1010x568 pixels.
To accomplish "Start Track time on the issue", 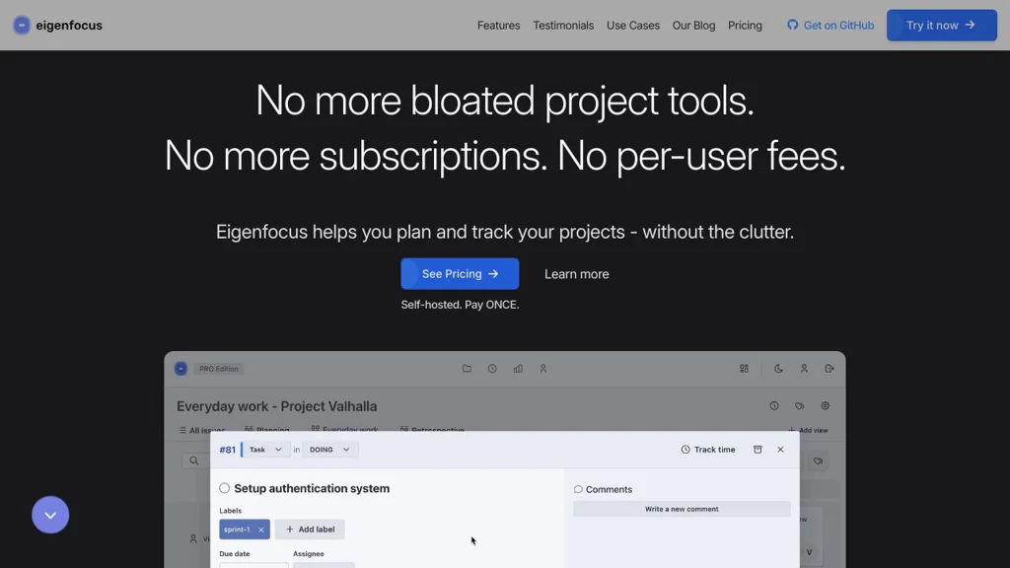I will [x=708, y=450].
